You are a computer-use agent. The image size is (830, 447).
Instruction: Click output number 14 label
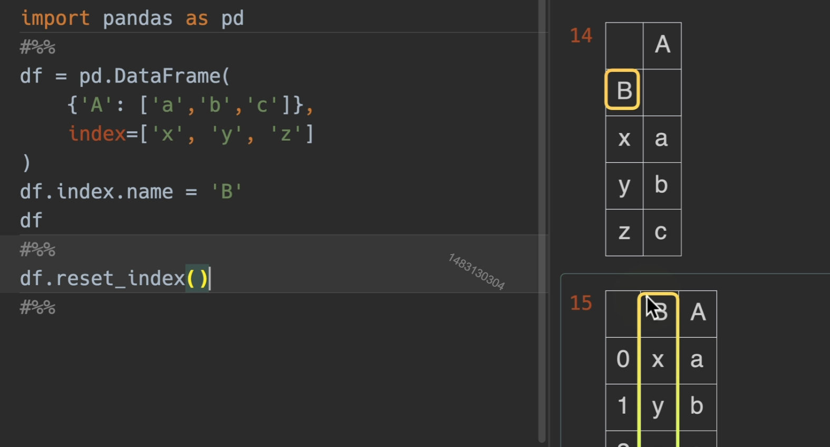click(581, 36)
